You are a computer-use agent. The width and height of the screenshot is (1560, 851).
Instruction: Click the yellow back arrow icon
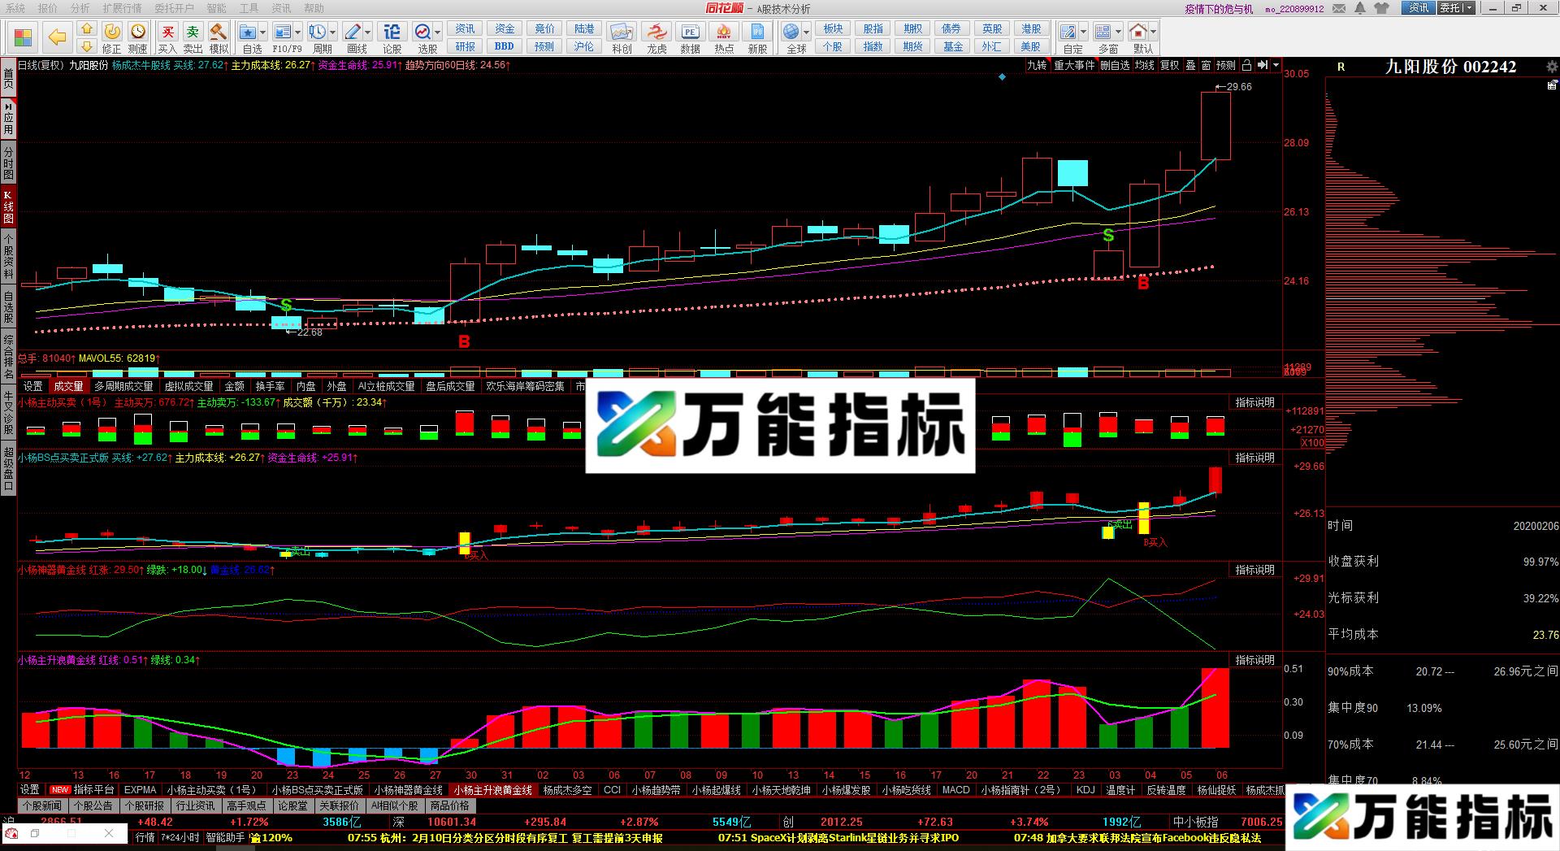pyautogui.click(x=57, y=37)
